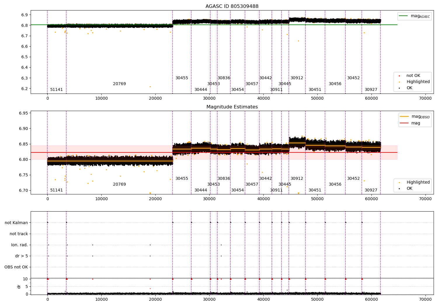This screenshot has height=306, width=438.
Task: Select the mag OBSID legend entry
Action: [x=415, y=117]
